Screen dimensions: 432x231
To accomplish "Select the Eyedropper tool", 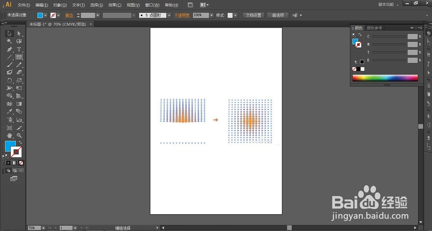I will (10, 111).
